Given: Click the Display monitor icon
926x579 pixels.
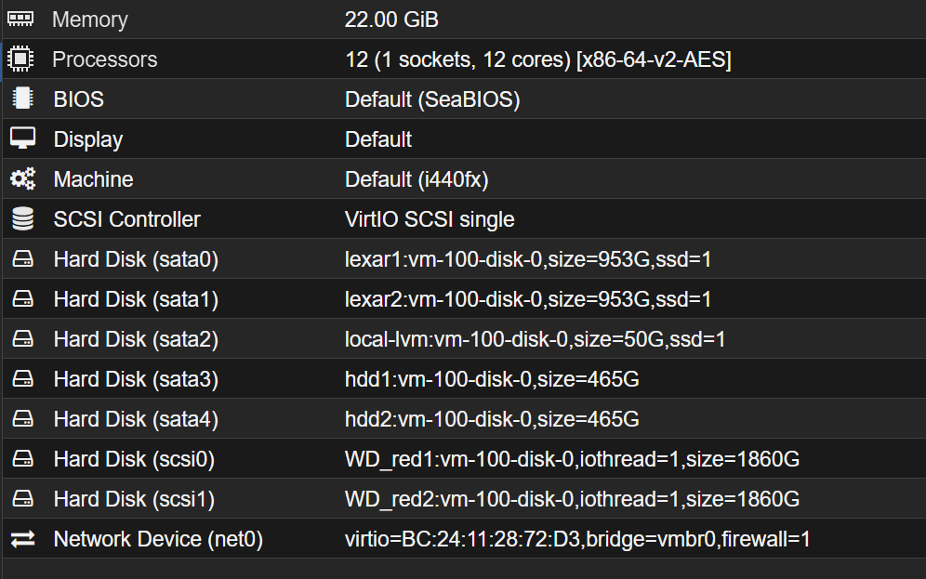Looking at the screenshot, I should tap(22, 138).
